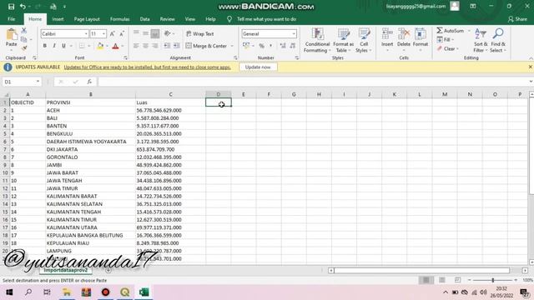Toggle Underline formatting
534x300 pixels.
tap(63, 46)
